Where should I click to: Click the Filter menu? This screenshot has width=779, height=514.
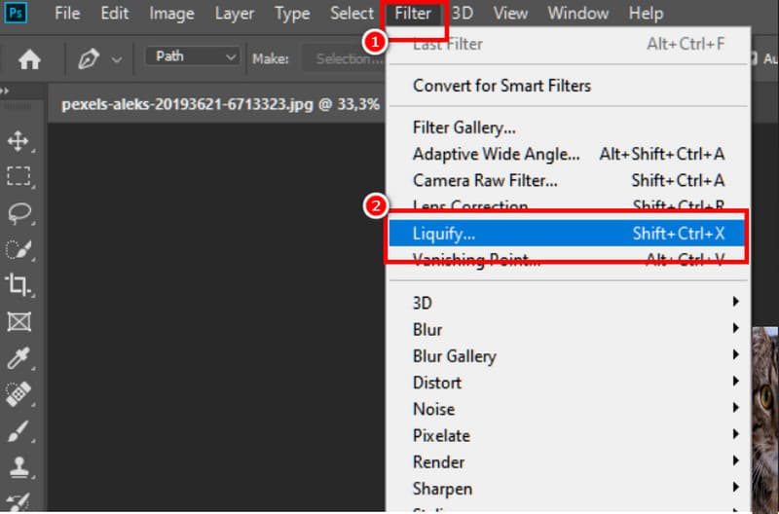(x=413, y=13)
